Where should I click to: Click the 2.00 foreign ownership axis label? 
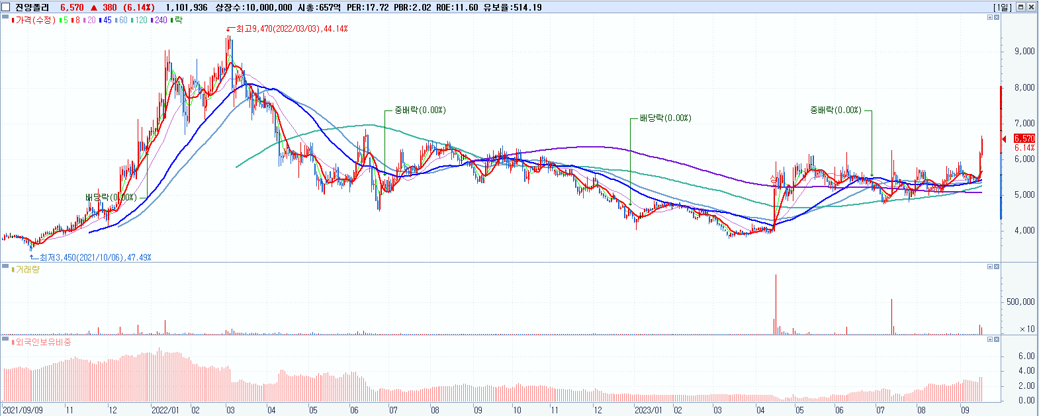(1027, 386)
